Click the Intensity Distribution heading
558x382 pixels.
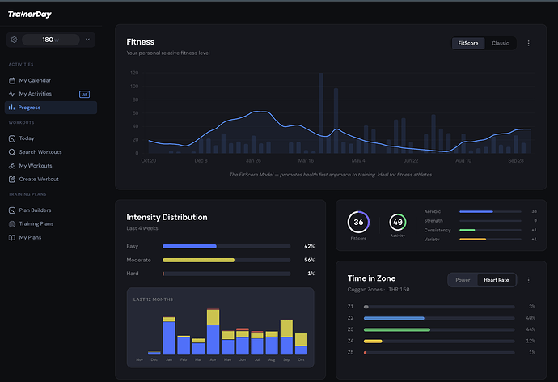(x=167, y=217)
